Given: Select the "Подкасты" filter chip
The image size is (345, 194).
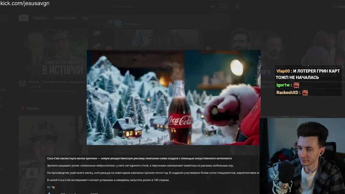Looking at the screenshot, I should coord(40,18).
